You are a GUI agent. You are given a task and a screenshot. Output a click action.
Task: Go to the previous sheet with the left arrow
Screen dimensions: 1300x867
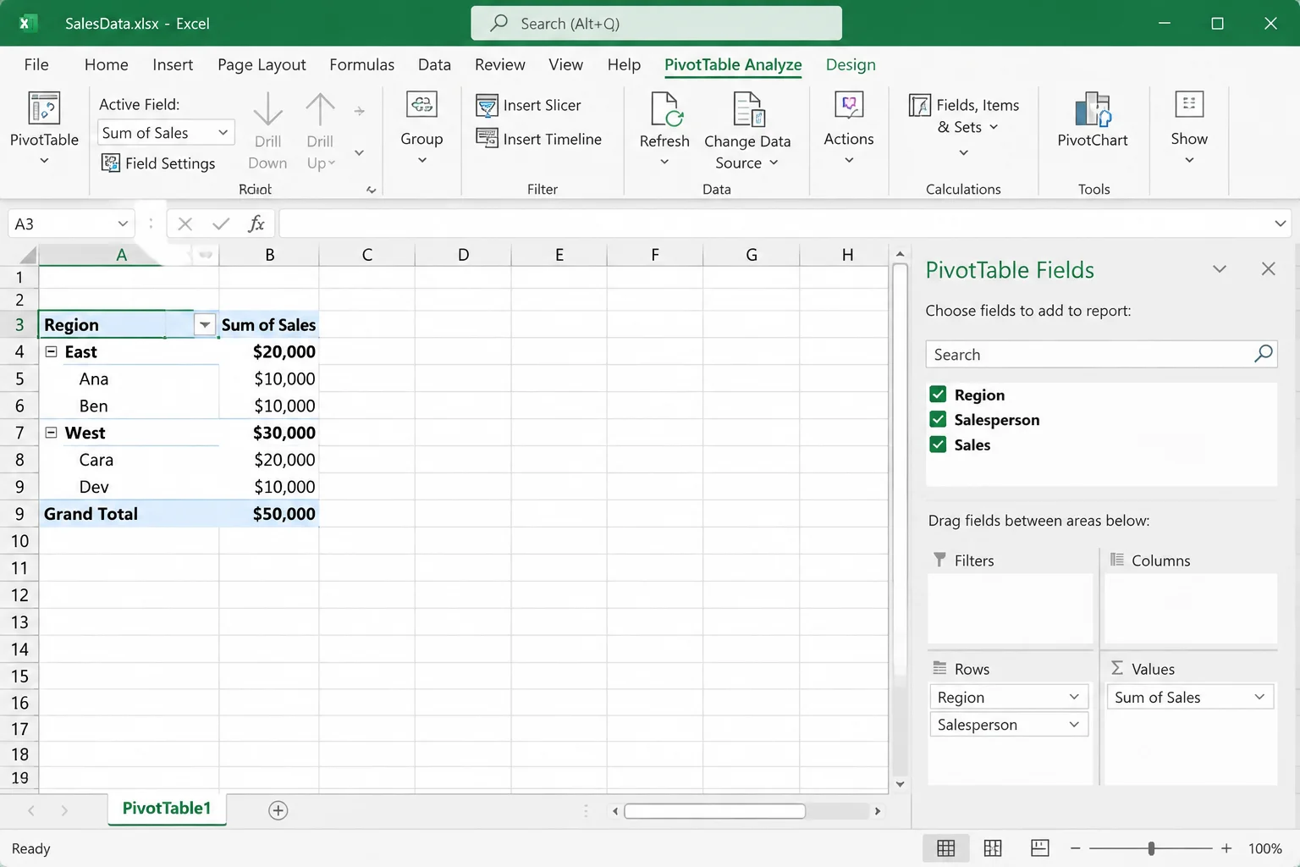click(31, 810)
